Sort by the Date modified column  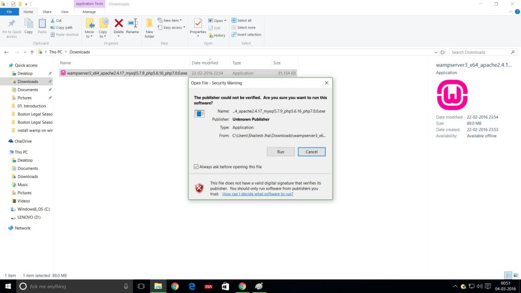[x=205, y=63]
